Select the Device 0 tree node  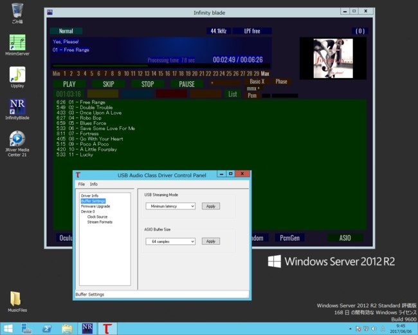(x=87, y=211)
